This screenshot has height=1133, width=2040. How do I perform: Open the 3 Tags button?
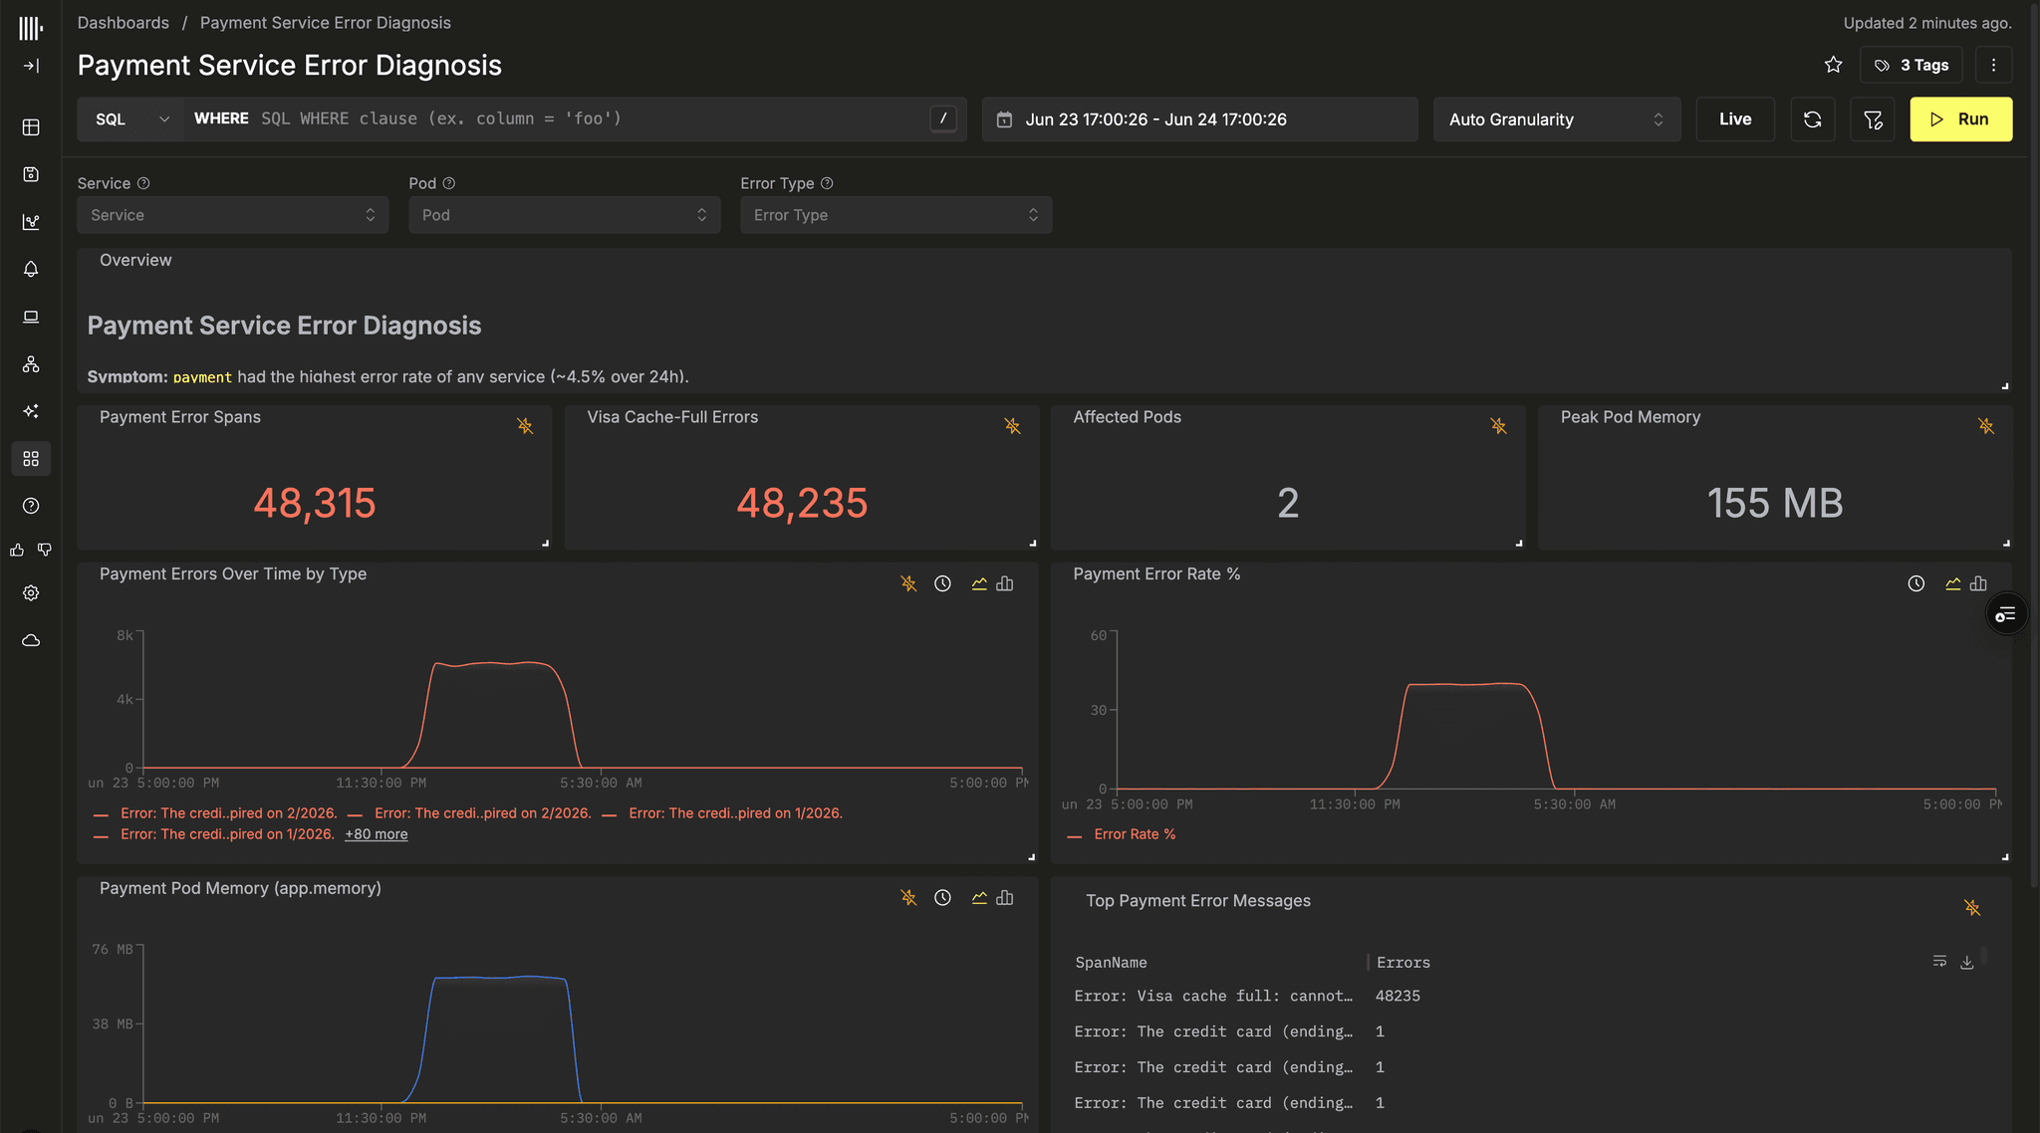coord(1912,65)
